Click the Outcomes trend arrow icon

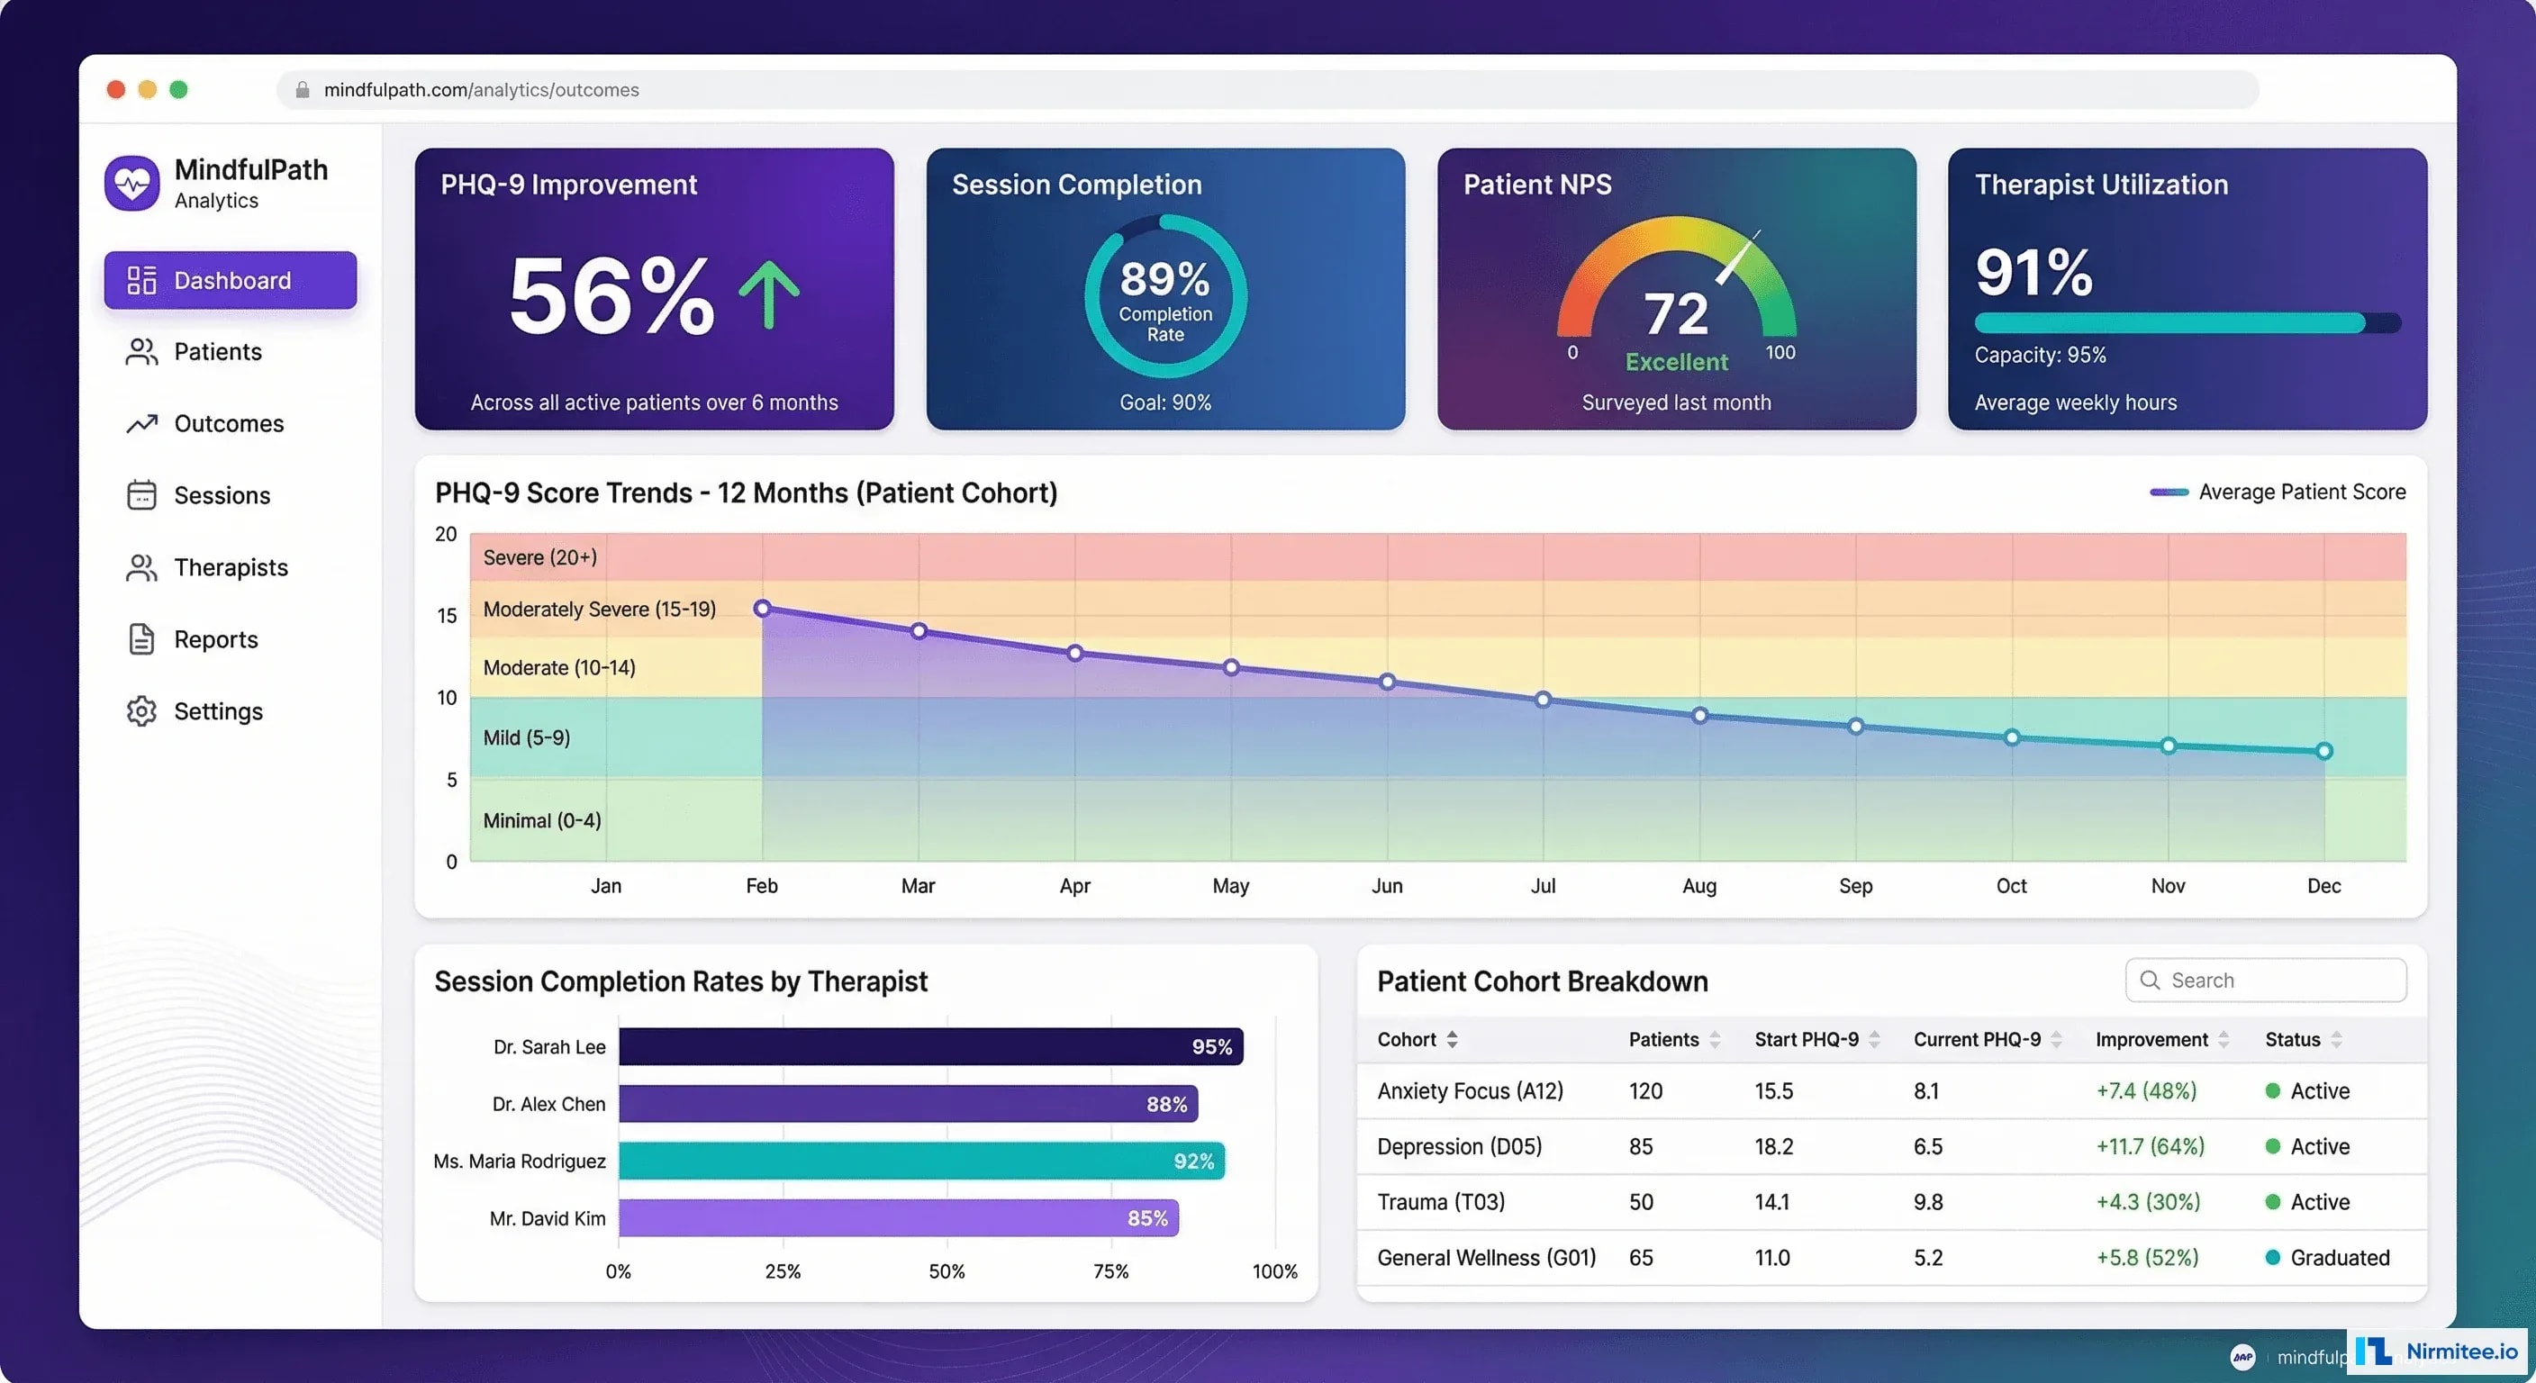141,423
